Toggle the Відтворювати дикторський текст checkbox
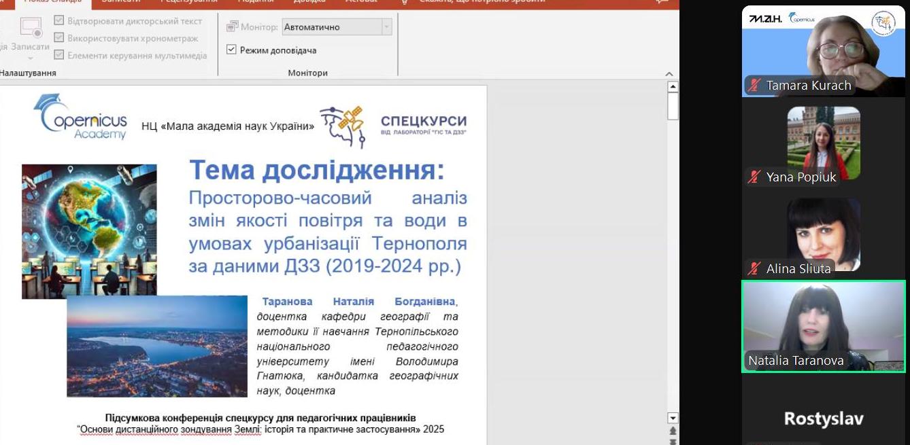The image size is (910, 445). pyautogui.click(x=58, y=20)
